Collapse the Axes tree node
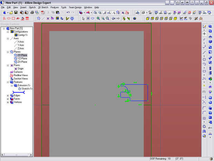Screen dimensions: 214x161 click(8, 38)
